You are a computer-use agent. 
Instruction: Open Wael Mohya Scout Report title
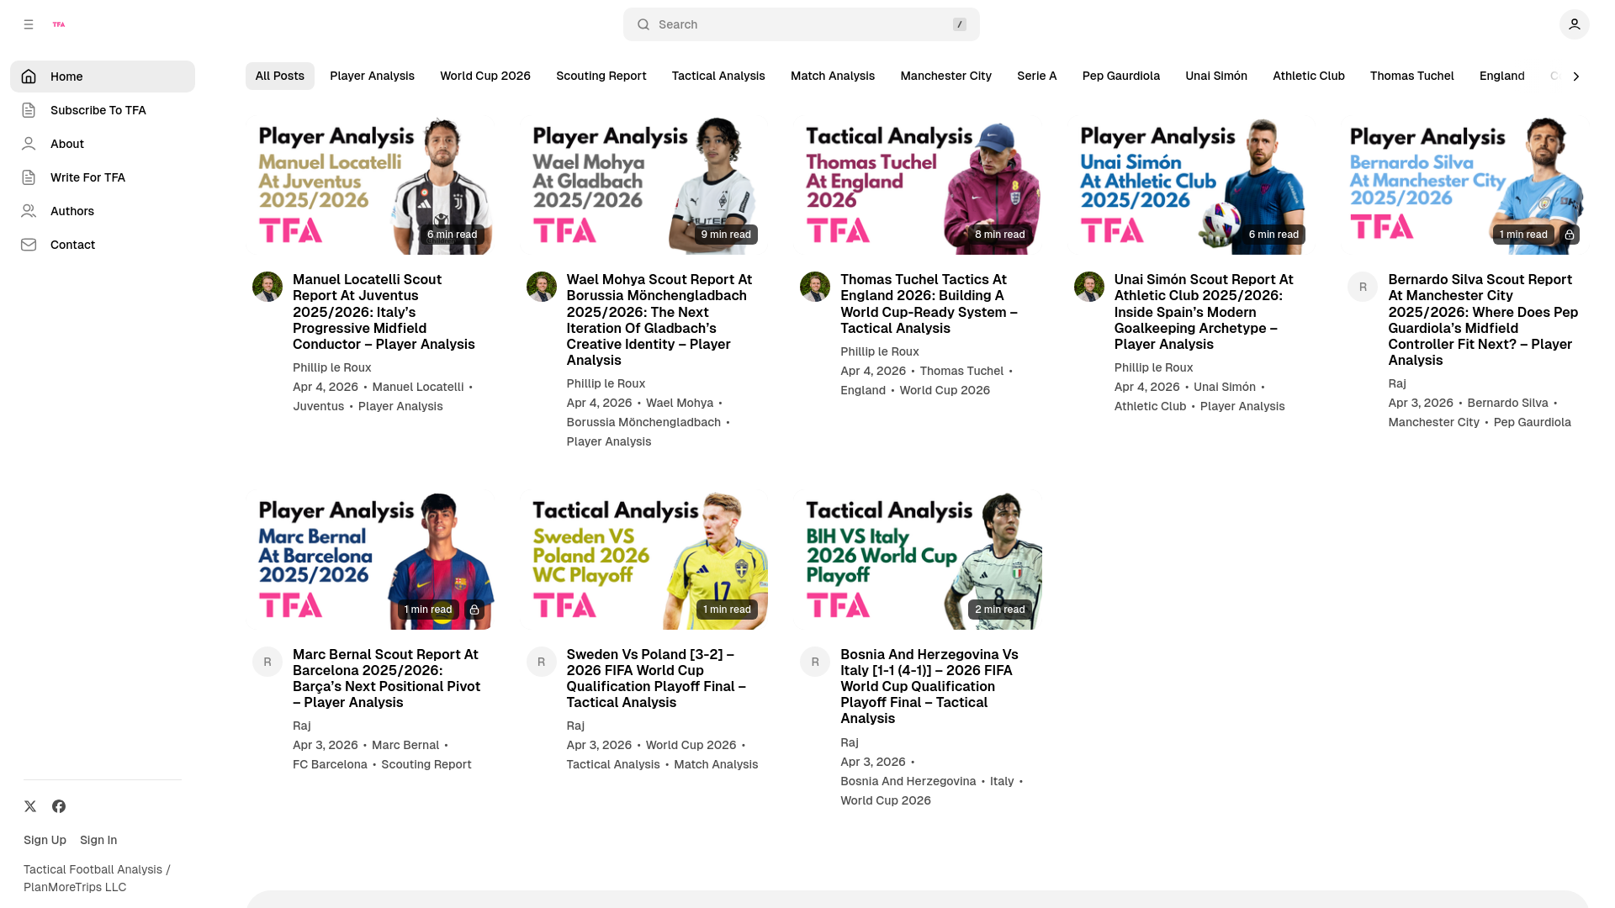point(660,319)
